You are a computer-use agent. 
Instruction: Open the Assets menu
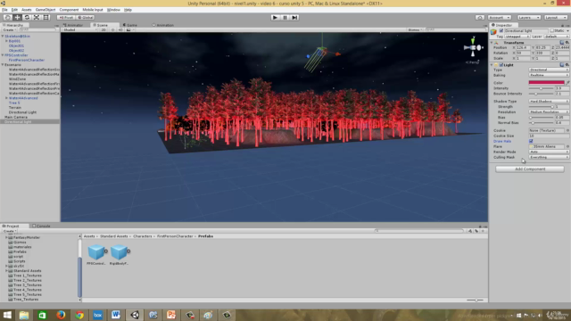coord(26,10)
